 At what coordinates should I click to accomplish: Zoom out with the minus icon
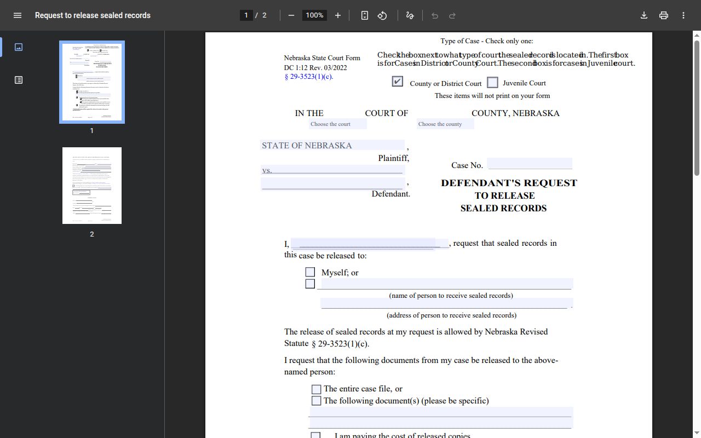click(291, 15)
